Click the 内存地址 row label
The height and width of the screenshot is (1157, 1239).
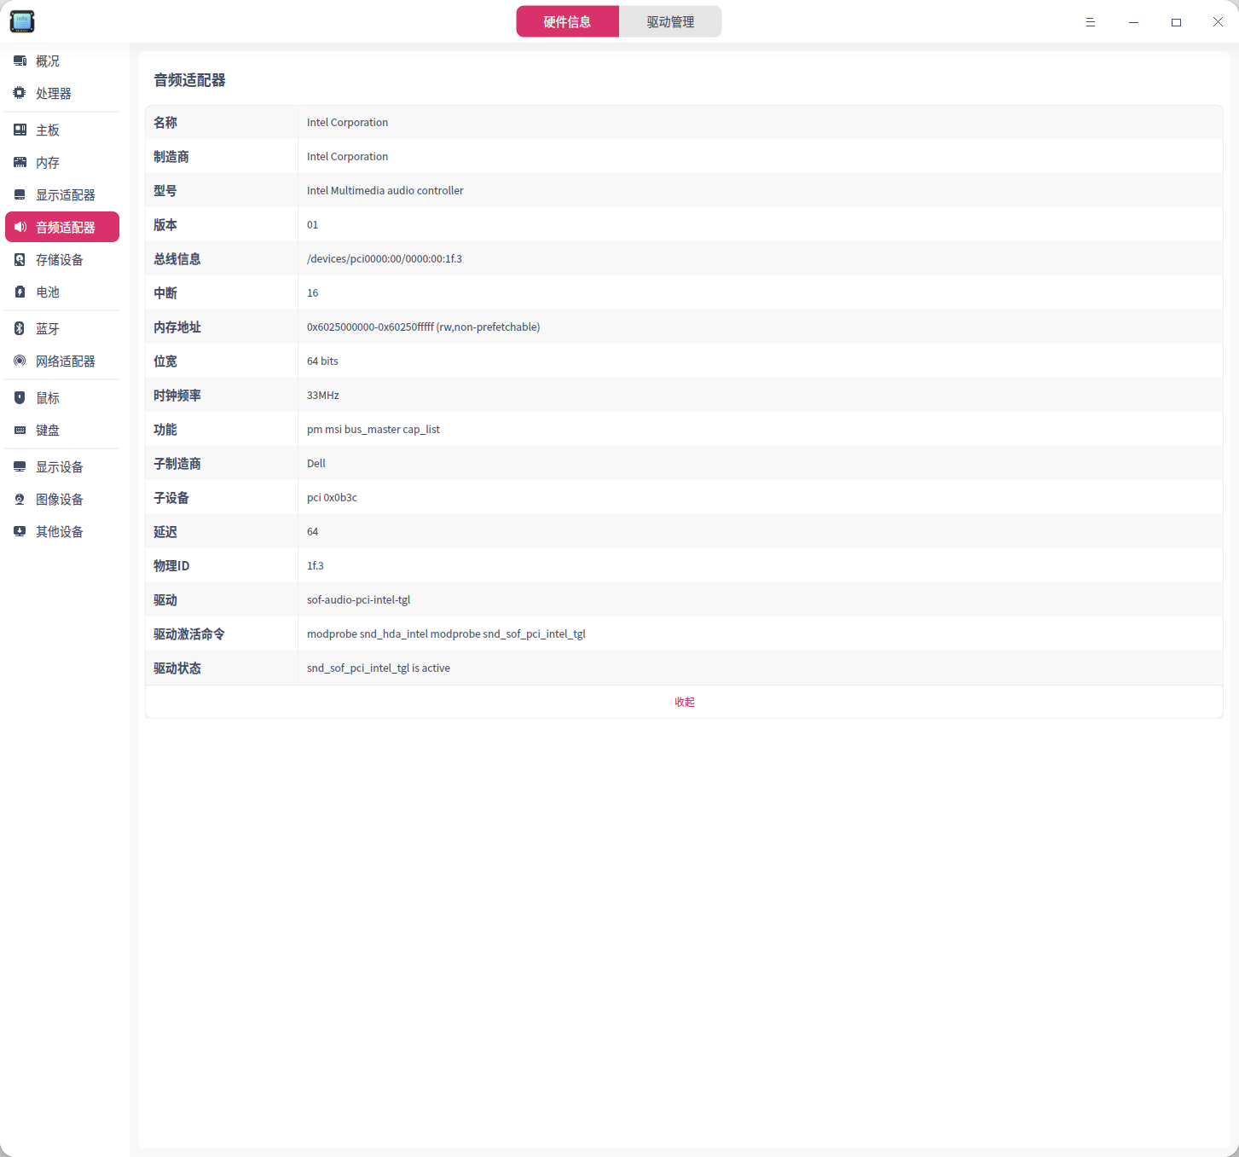pos(177,327)
